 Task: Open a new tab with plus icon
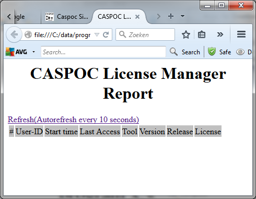click(171, 16)
